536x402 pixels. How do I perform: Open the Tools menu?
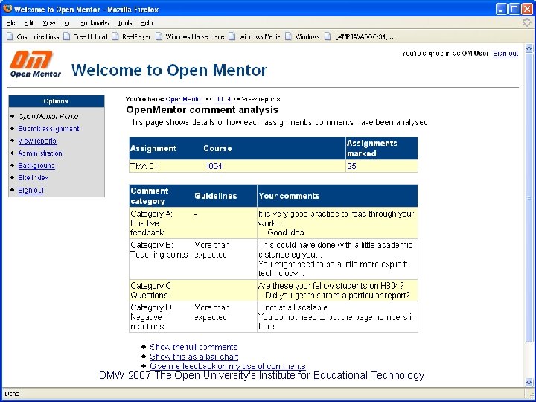pos(125,23)
